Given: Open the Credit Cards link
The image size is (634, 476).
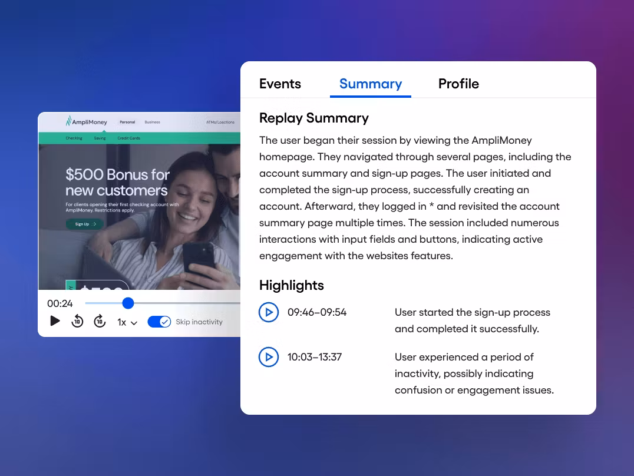Looking at the screenshot, I should pos(128,138).
